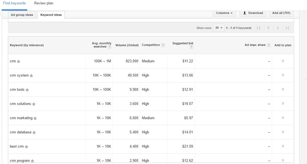
Task: Click help icon next to Competition header
Action: 163,45
